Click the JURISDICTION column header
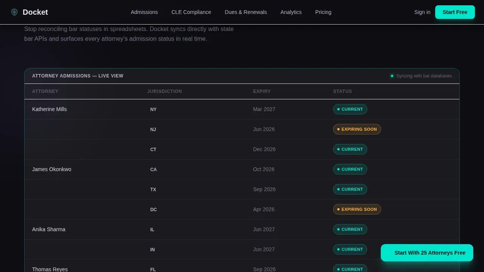Screen dimensions: 484x272 click(x=164, y=91)
